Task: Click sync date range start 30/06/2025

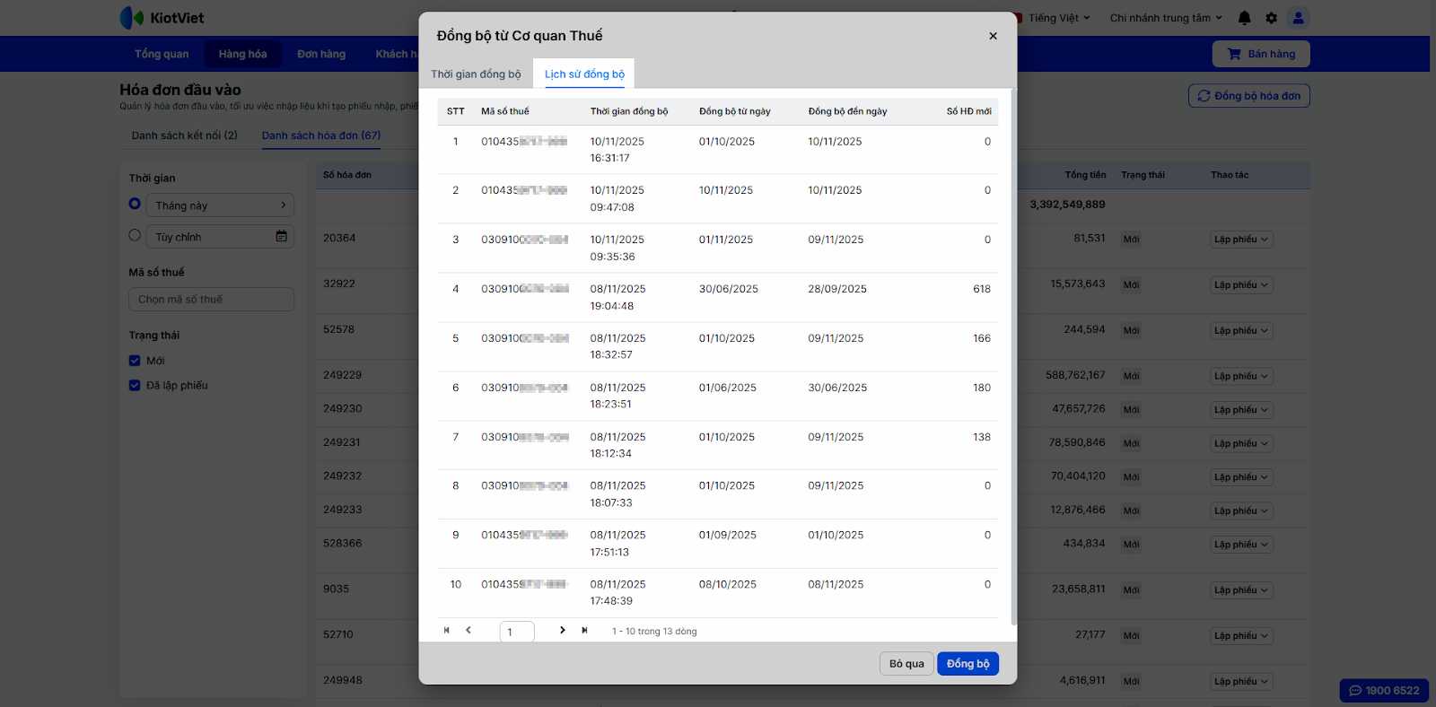Action: click(x=729, y=289)
